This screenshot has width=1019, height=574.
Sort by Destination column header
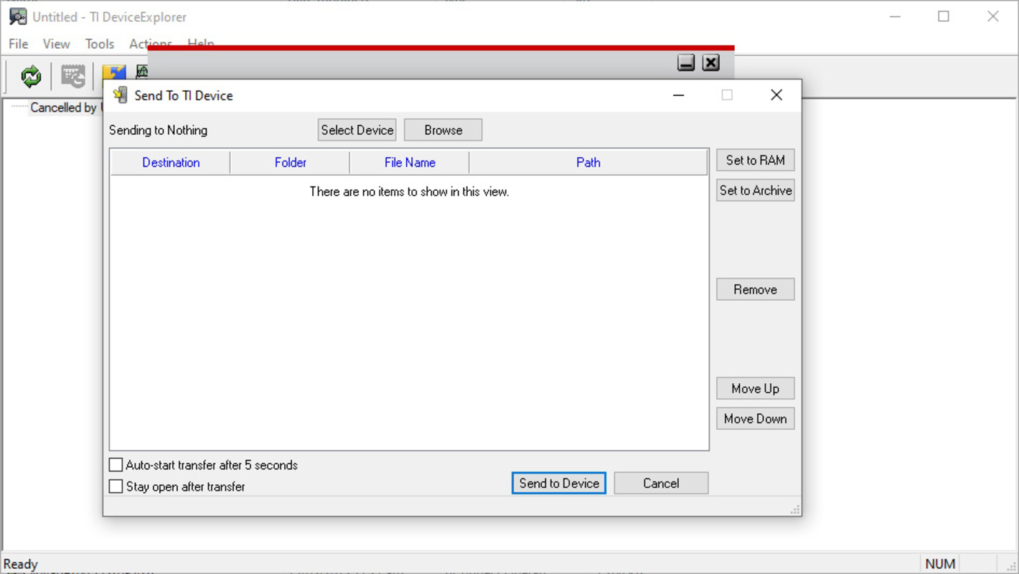(x=171, y=162)
